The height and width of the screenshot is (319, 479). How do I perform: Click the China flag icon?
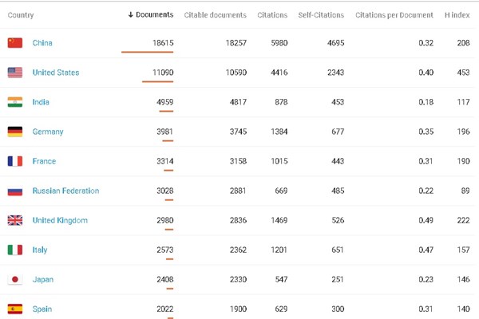click(x=15, y=43)
